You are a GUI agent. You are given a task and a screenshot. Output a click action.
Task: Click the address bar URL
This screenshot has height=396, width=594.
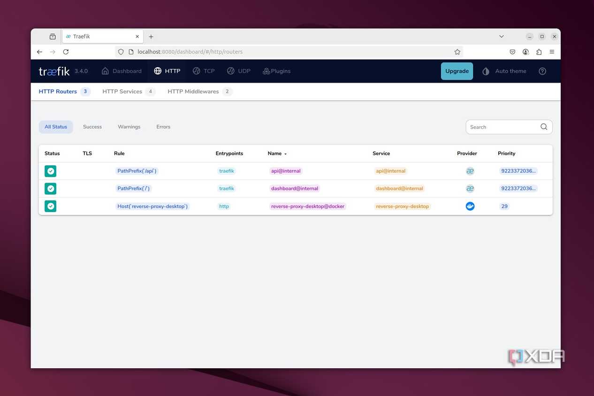190,52
